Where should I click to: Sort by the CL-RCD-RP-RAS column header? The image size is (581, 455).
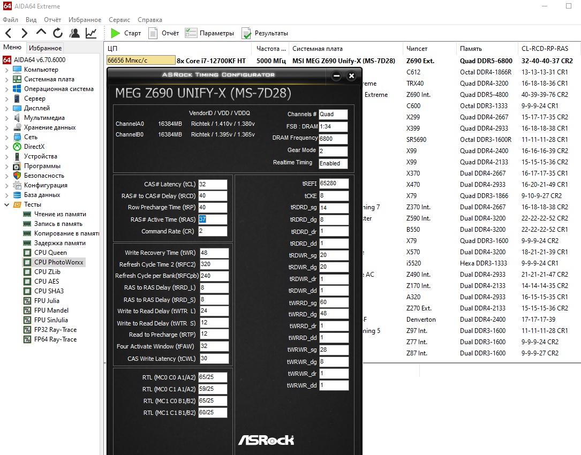click(x=545, y=49)
